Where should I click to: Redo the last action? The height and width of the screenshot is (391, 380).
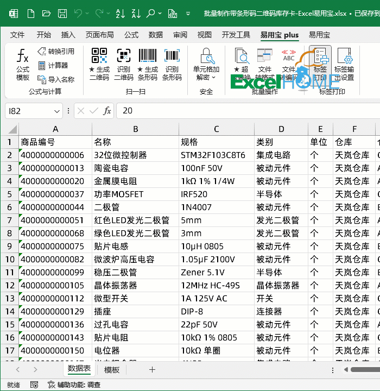coord(99,13)
